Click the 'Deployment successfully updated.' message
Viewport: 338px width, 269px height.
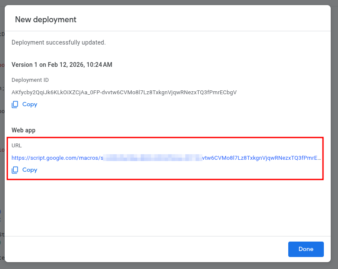click(58, 42)
